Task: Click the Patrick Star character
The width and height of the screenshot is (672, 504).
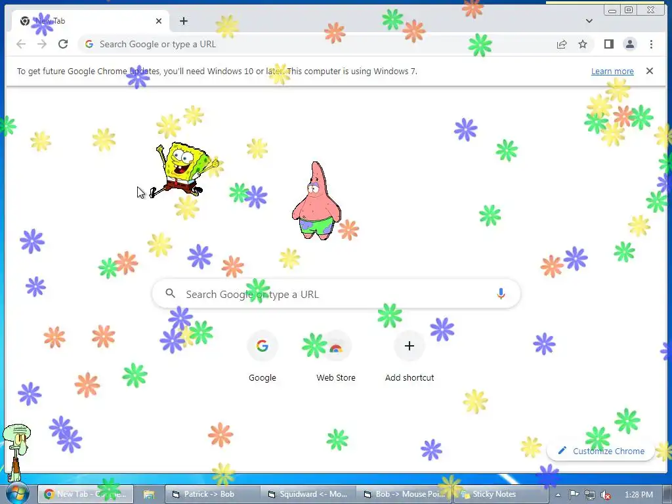Action: coord(316,201)
